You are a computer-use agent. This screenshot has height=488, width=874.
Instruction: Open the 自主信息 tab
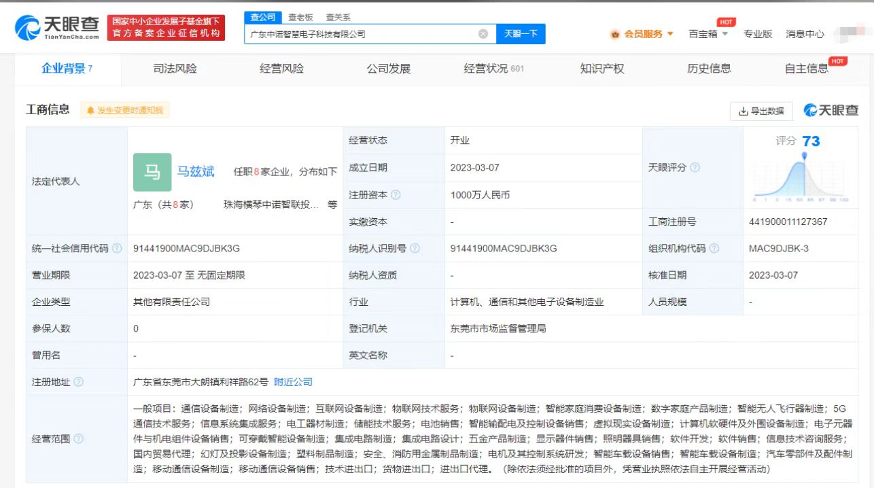click(x=808, y=69)
